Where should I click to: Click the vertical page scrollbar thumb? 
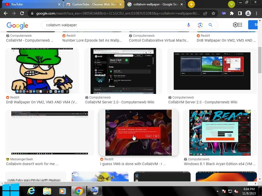point(260,60)
